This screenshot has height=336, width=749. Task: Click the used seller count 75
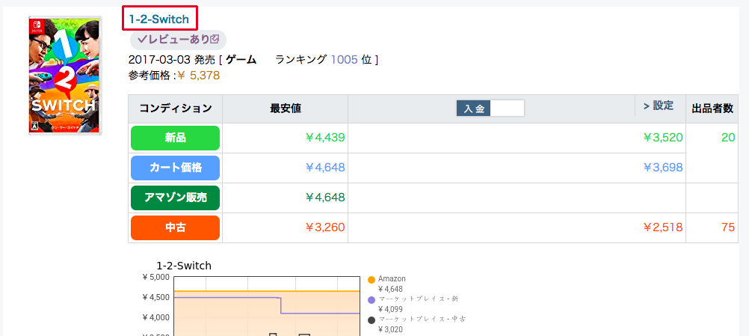click(x=728, y=227)
